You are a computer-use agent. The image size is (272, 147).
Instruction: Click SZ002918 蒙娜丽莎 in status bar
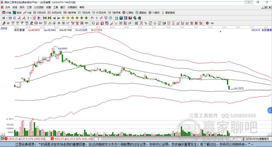coord(257,139)
